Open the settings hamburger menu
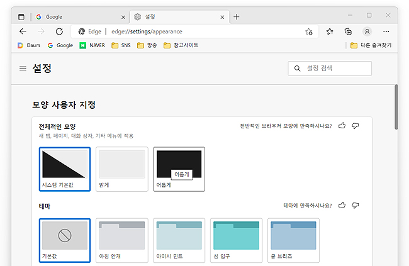 click(x=23, y=69)
